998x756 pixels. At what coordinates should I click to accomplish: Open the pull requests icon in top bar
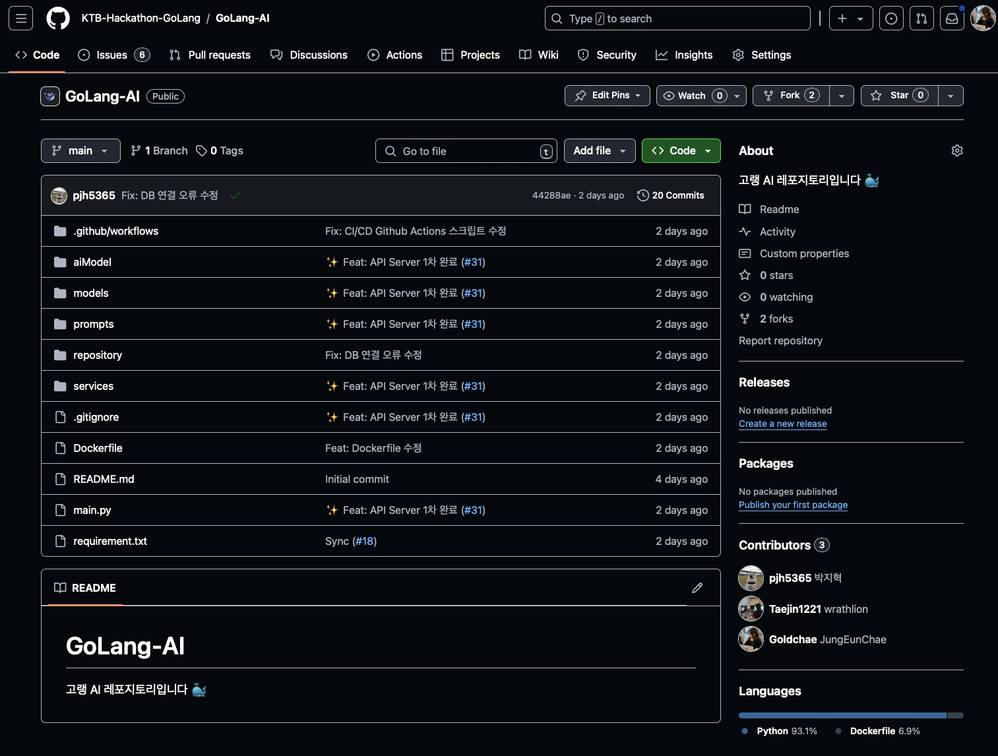[x=921, y=18]
